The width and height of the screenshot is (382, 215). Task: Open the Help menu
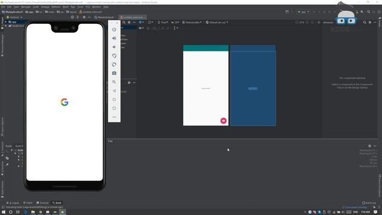pos(106,7)
